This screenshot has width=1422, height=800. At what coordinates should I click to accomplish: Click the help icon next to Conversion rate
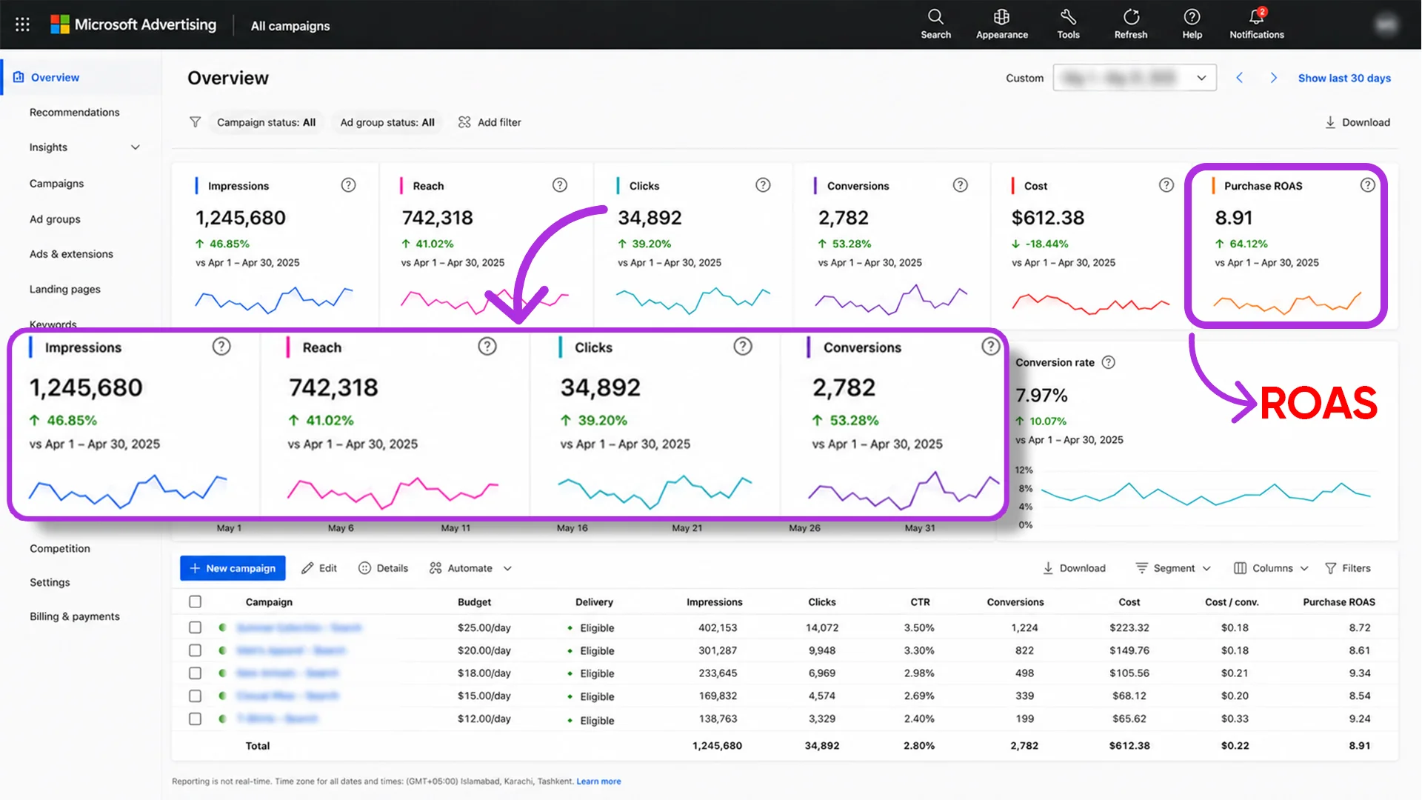tap(1108, 362)
